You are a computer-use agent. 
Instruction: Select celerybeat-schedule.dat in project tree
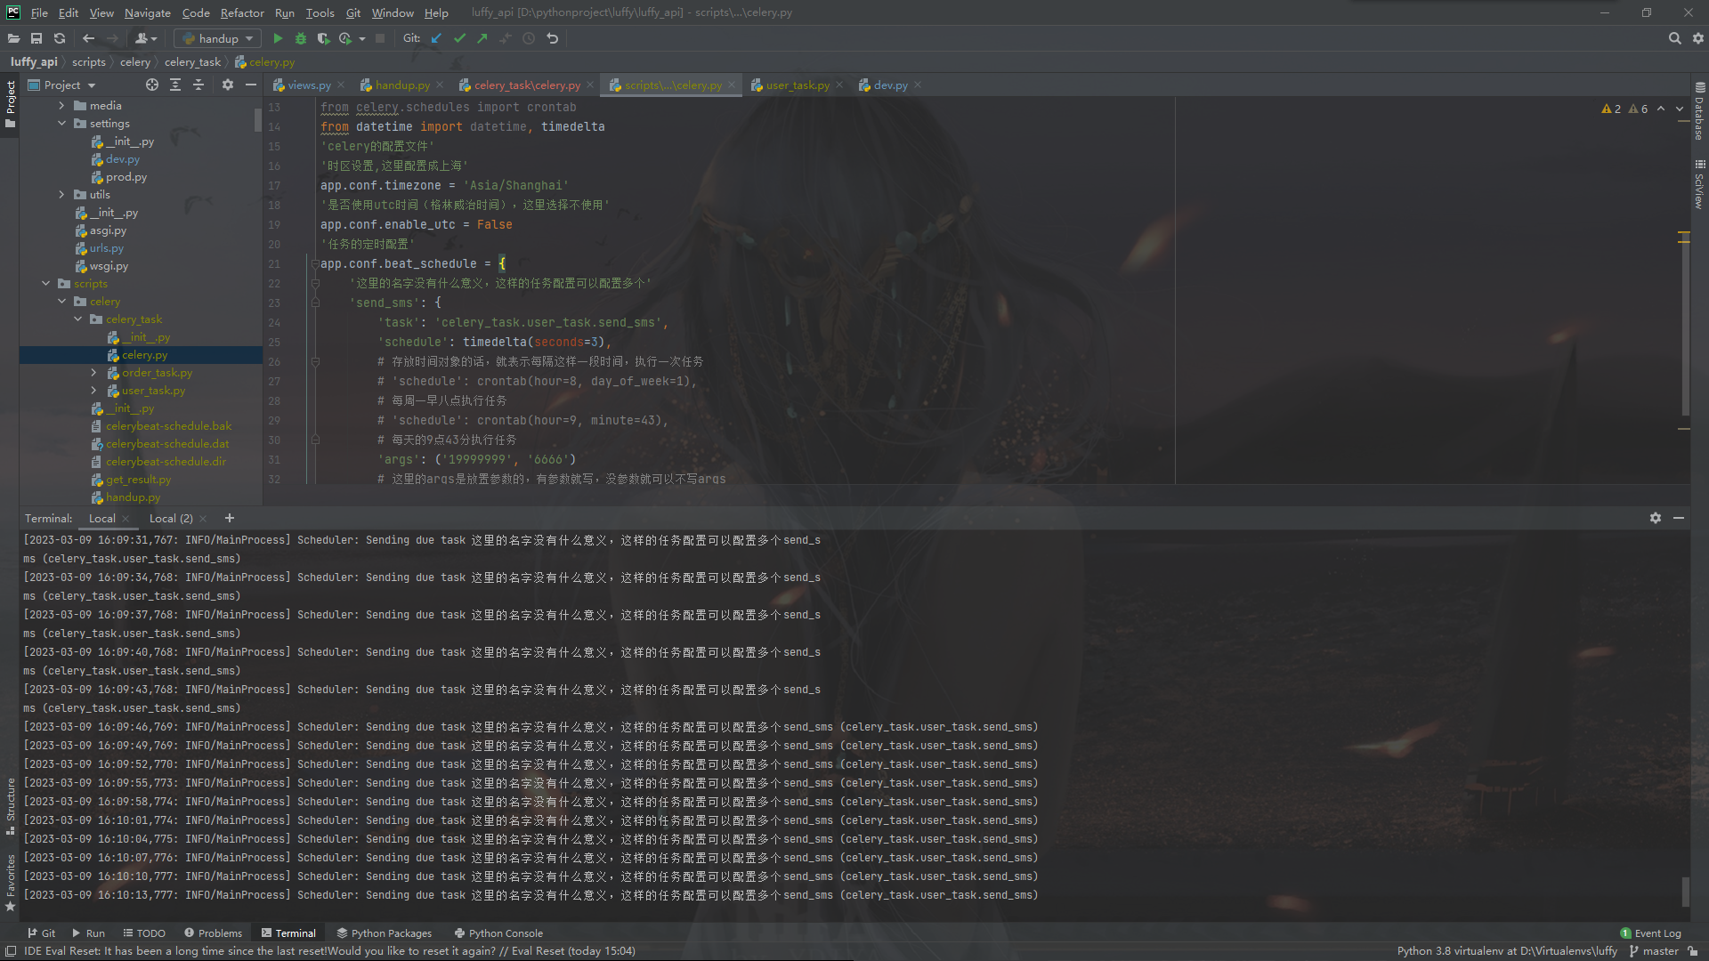click(x=167, y=443)
